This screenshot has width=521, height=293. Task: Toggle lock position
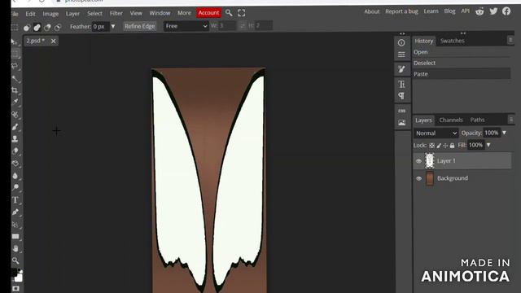point(445,145)
